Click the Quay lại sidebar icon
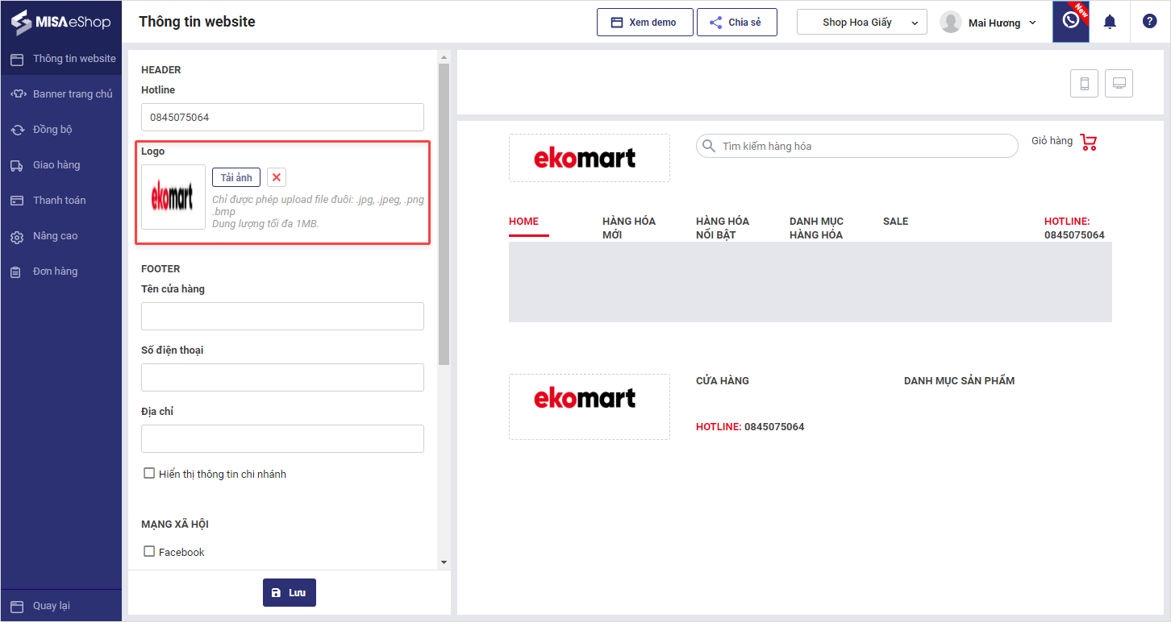 (x=17, y=606)
